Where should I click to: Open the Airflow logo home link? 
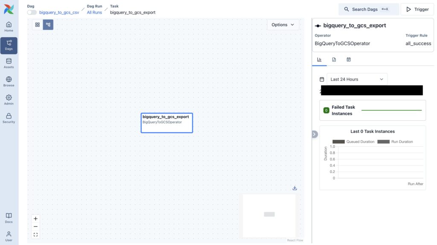click(9, 9)
